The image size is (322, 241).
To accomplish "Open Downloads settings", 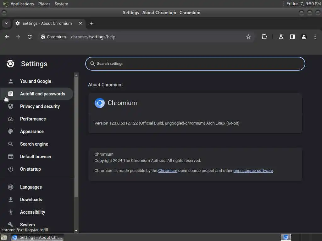I will [x=36, y=200].
